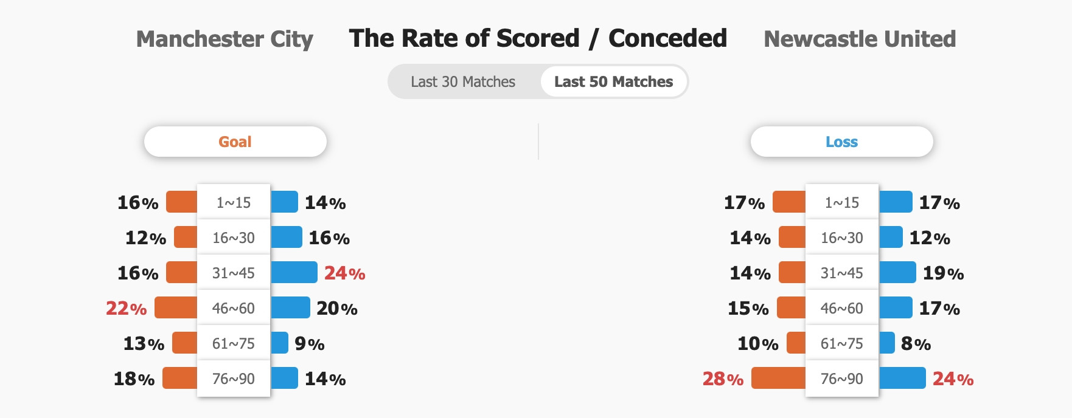The image size is (1072, 418).
Task: Click the Goal pill button
Action: tap(235, 142)
